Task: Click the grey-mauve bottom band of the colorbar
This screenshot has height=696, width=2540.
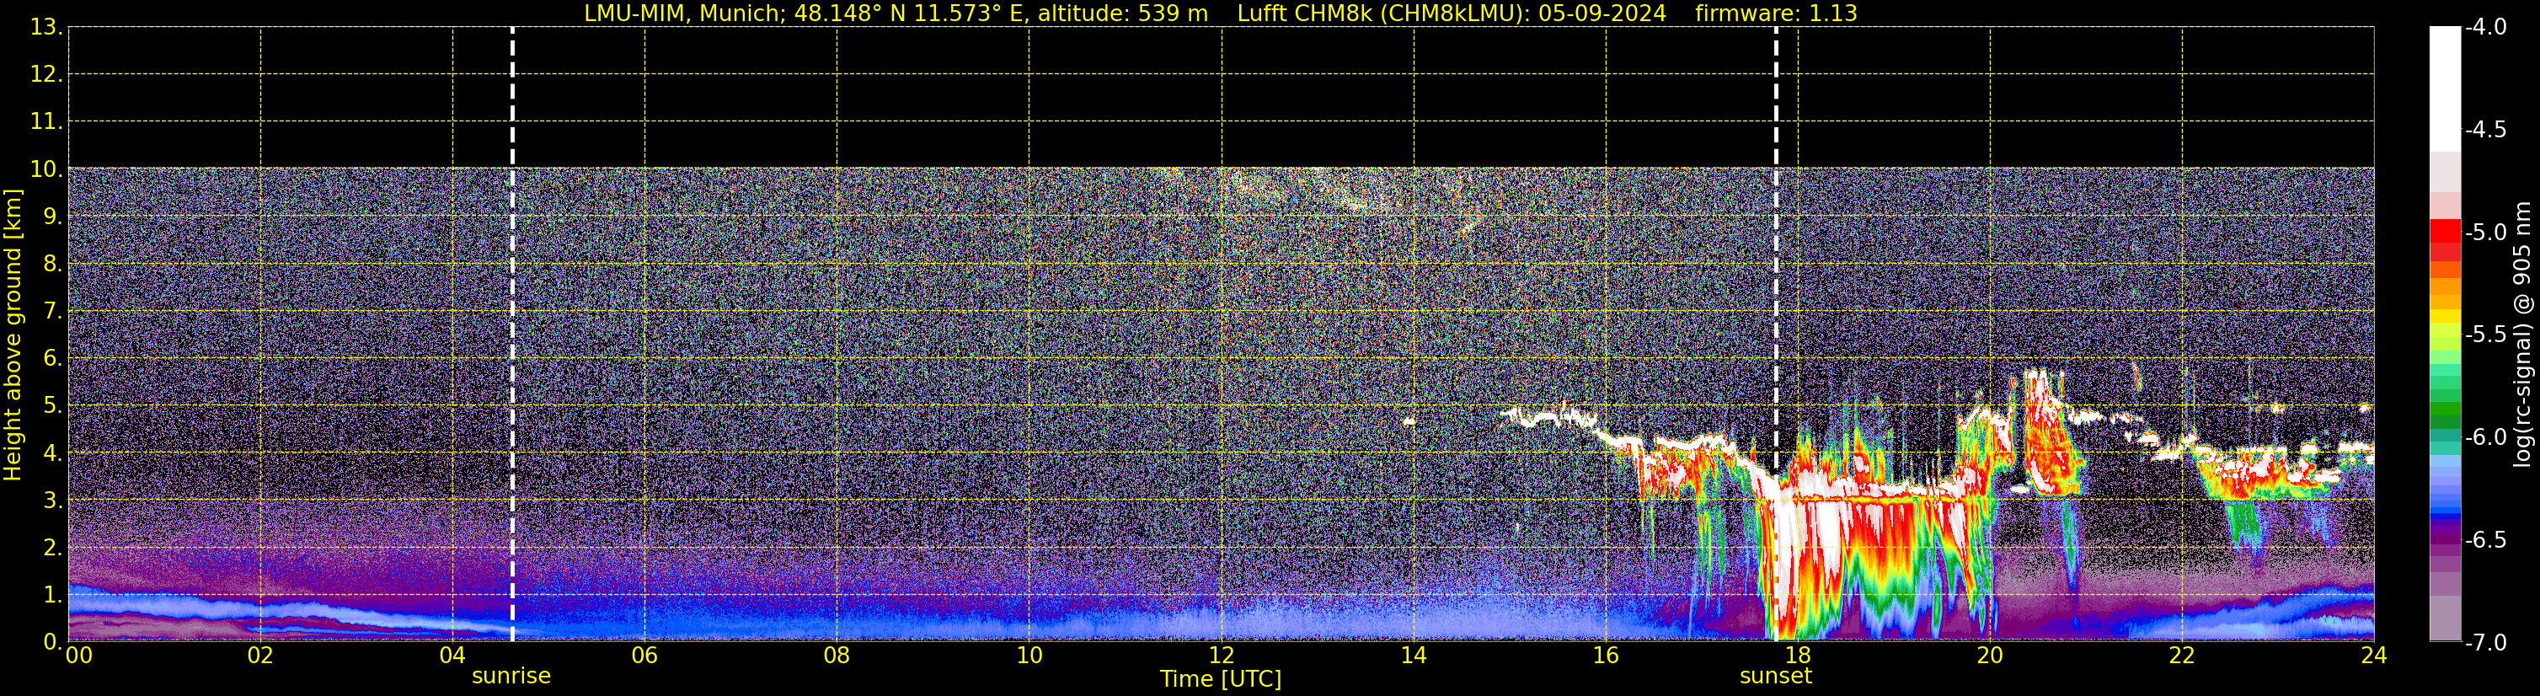Action: pyautogui.click(x=2446, y=618)
